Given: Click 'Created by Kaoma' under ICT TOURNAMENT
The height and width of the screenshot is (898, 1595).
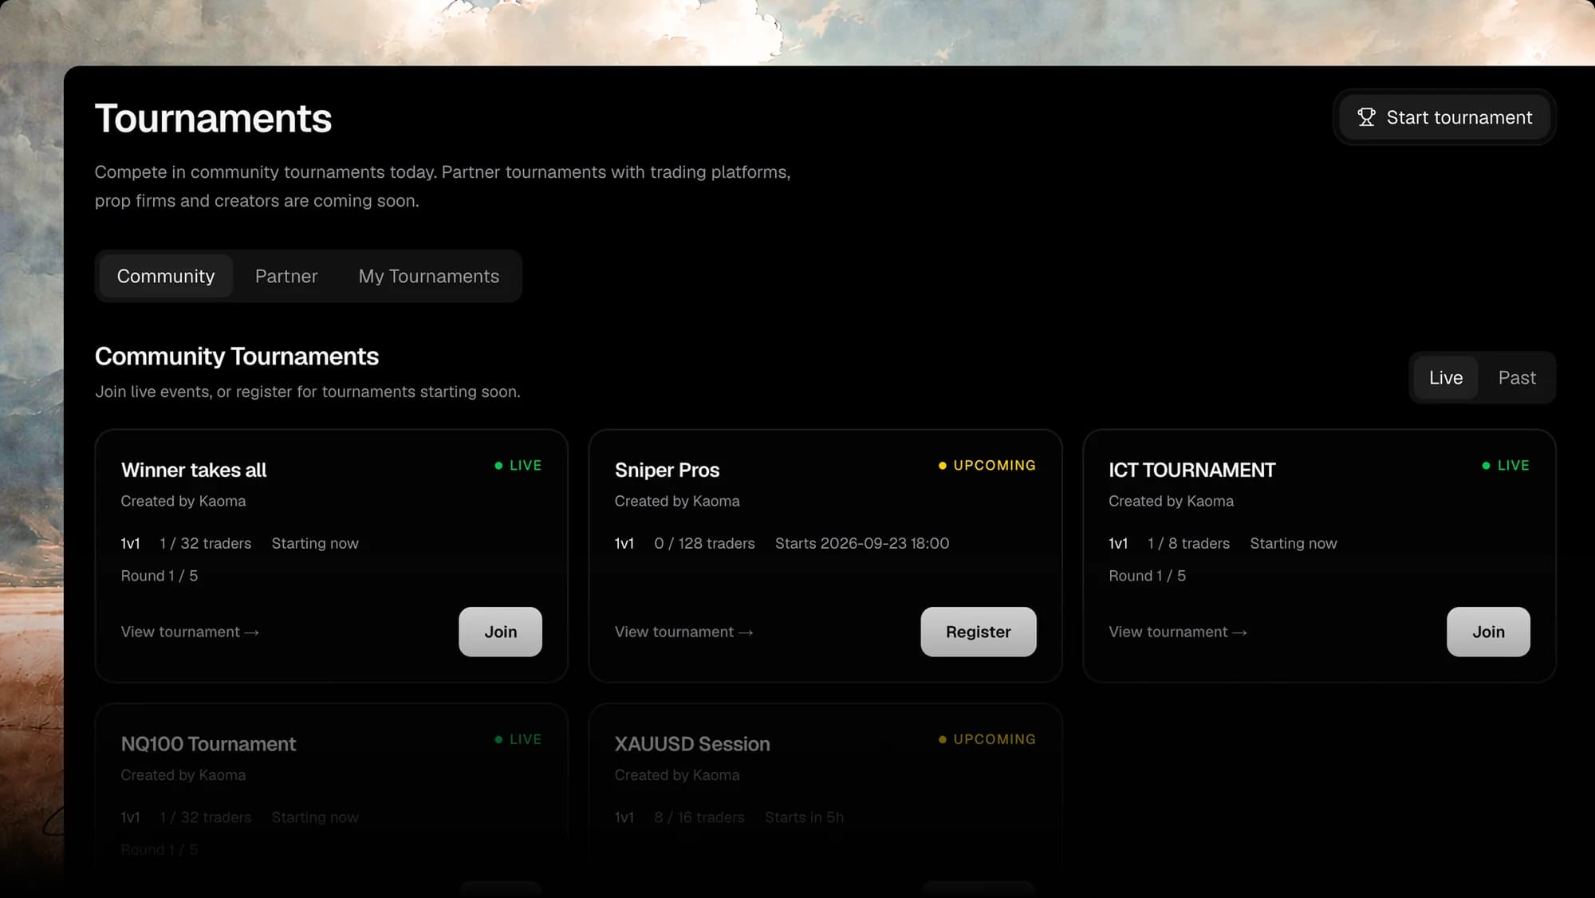Looking at the screenshot, I should 1171,501.
